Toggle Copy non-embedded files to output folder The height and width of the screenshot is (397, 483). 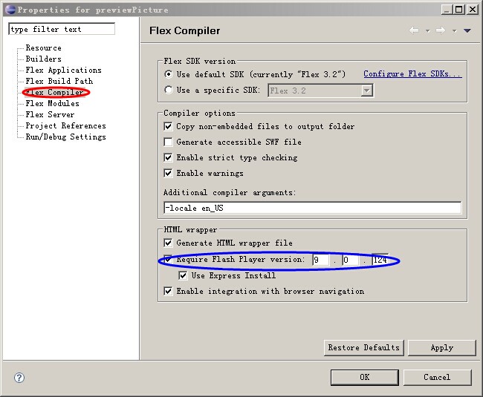168,126
